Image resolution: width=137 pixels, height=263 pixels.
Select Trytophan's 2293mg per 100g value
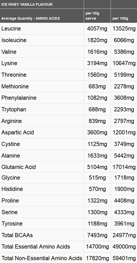[124, 110]
